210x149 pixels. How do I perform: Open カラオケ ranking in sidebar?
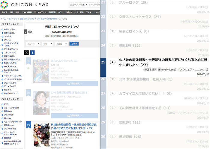7,90
